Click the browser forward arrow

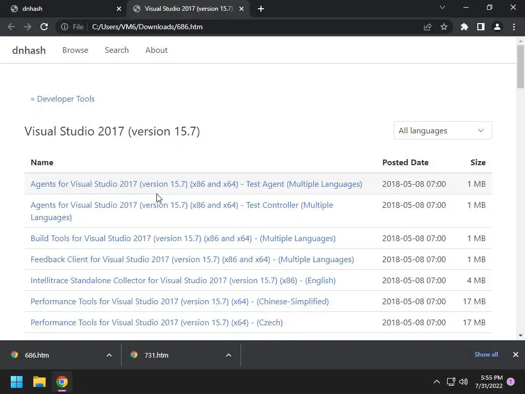pos(28,27)
